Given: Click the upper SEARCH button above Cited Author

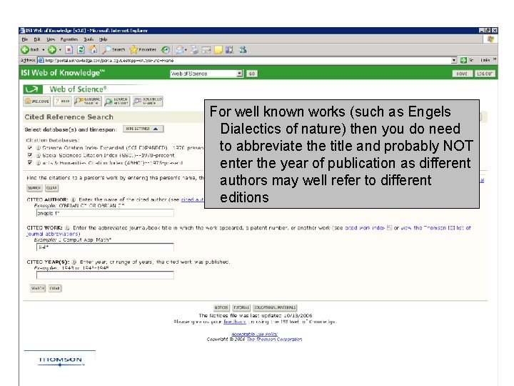Looking at the screenshot, I should (x=34, y=188).
